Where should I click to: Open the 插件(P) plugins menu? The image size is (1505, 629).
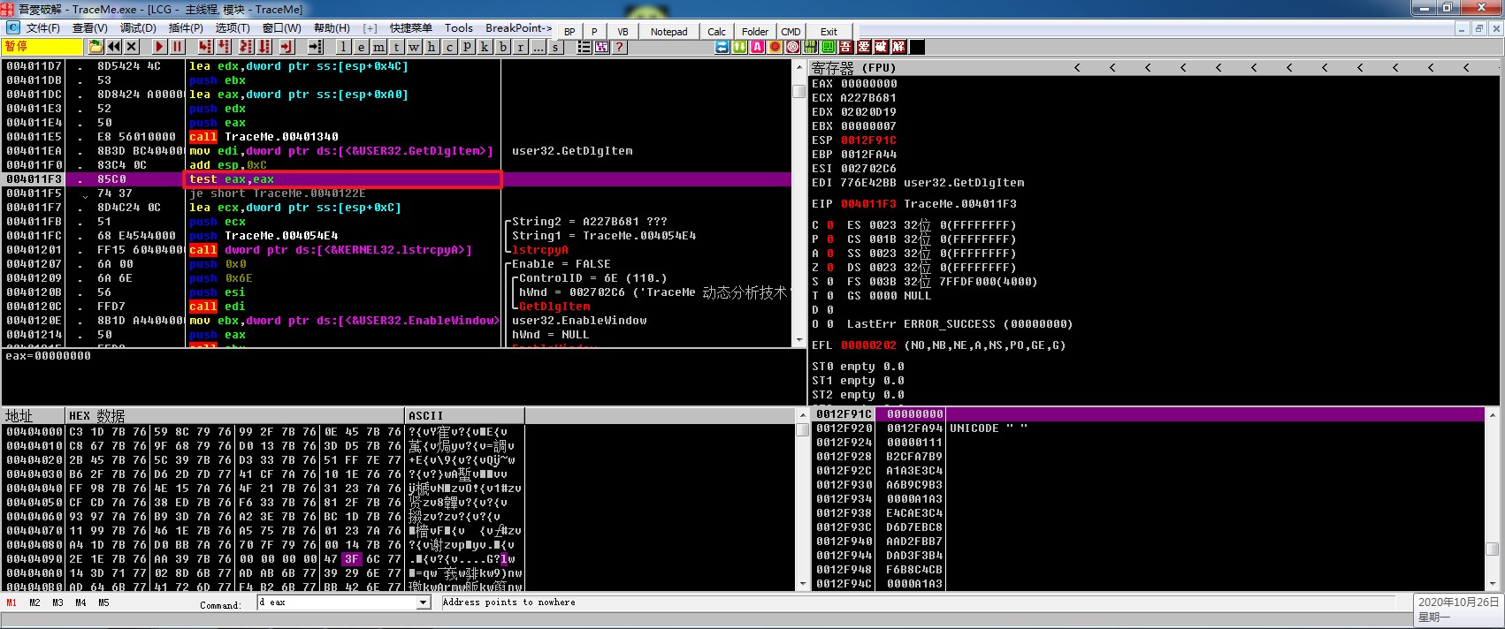coord(185,28)
